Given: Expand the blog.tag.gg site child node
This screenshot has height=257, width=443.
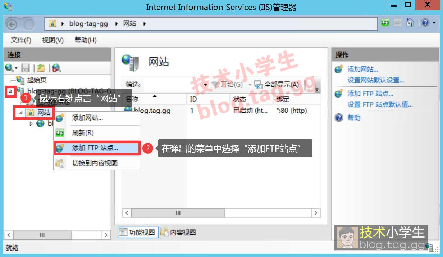Looking at the screenshot, I should point(31,124).
